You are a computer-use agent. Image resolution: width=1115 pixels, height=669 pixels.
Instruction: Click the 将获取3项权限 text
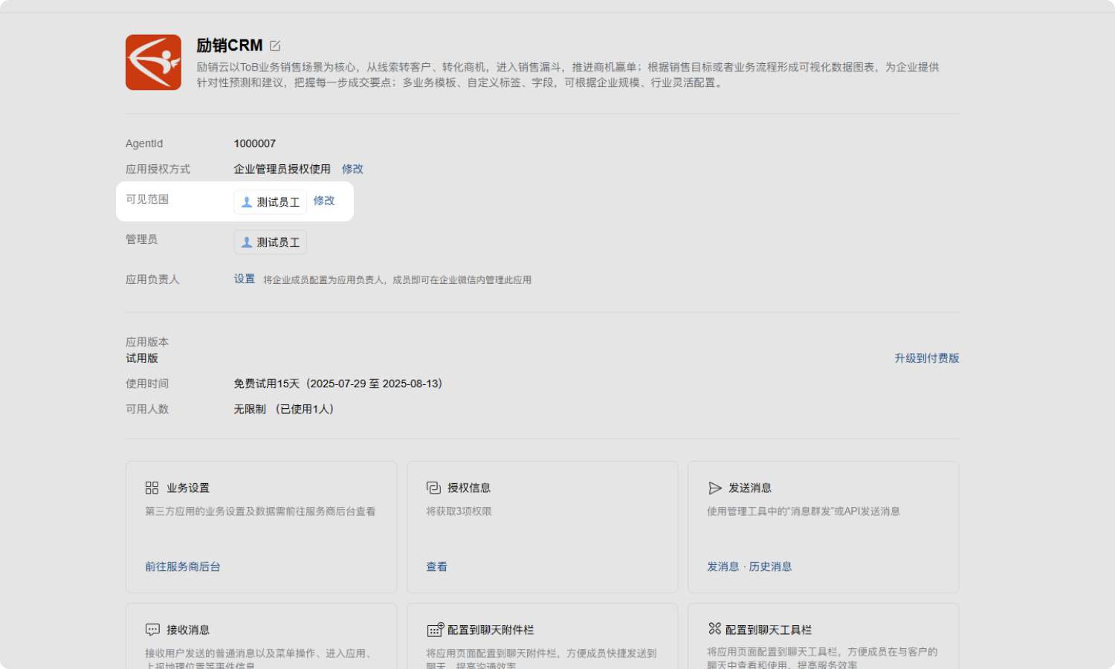[459, 511]
